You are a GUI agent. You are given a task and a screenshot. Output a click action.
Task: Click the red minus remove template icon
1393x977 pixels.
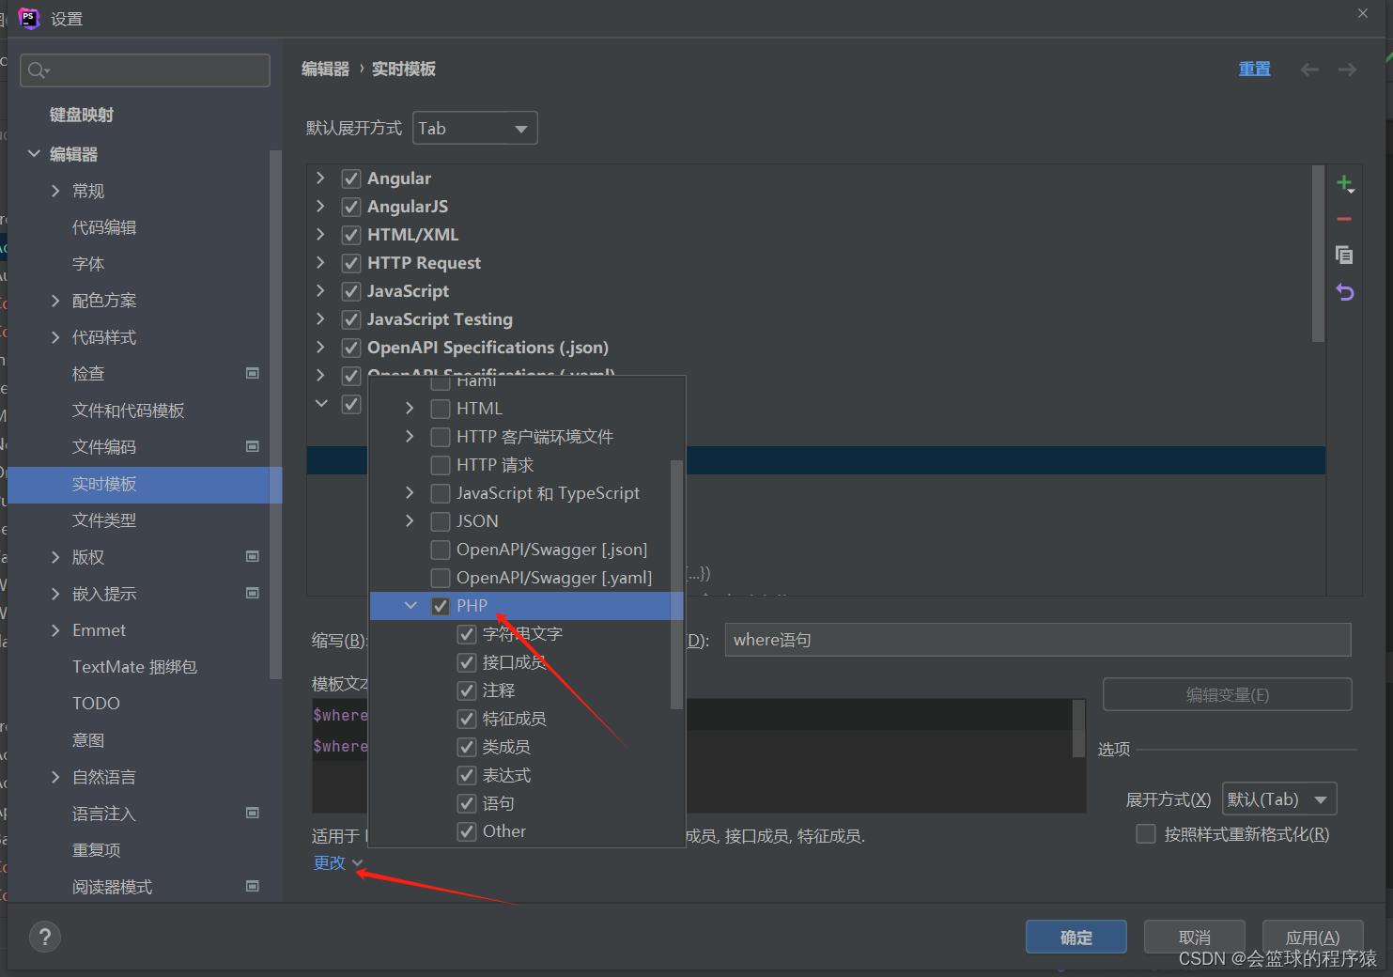1344,219
